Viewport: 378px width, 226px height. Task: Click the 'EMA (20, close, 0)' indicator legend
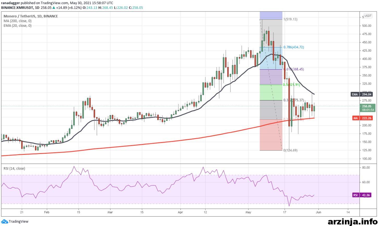[17, 26]
